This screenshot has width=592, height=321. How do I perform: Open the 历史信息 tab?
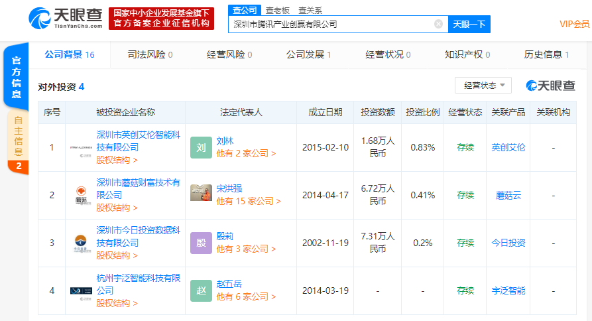[x=547, y=55]
